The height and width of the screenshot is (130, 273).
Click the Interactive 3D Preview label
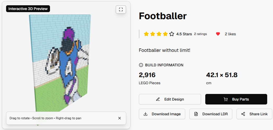point(28,9)
